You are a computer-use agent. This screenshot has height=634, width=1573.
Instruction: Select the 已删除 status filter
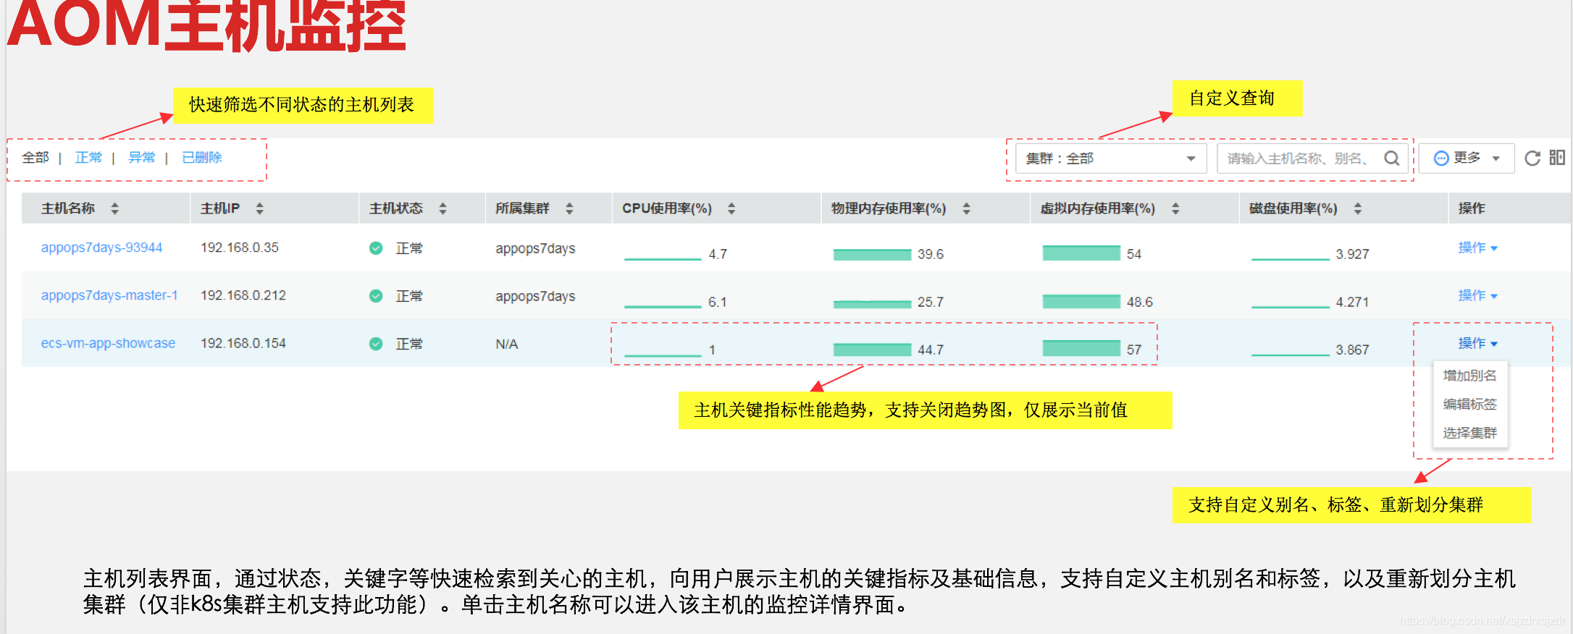[x=202, y=158]
